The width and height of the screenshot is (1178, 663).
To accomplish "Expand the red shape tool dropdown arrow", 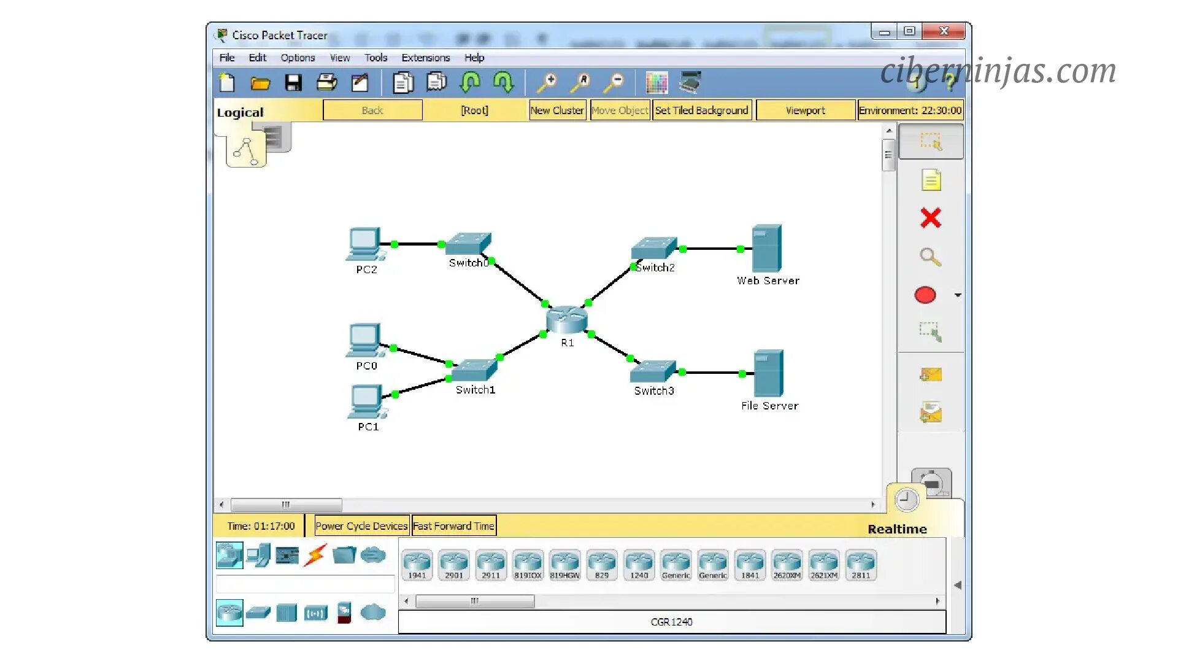I will point(958,295).
